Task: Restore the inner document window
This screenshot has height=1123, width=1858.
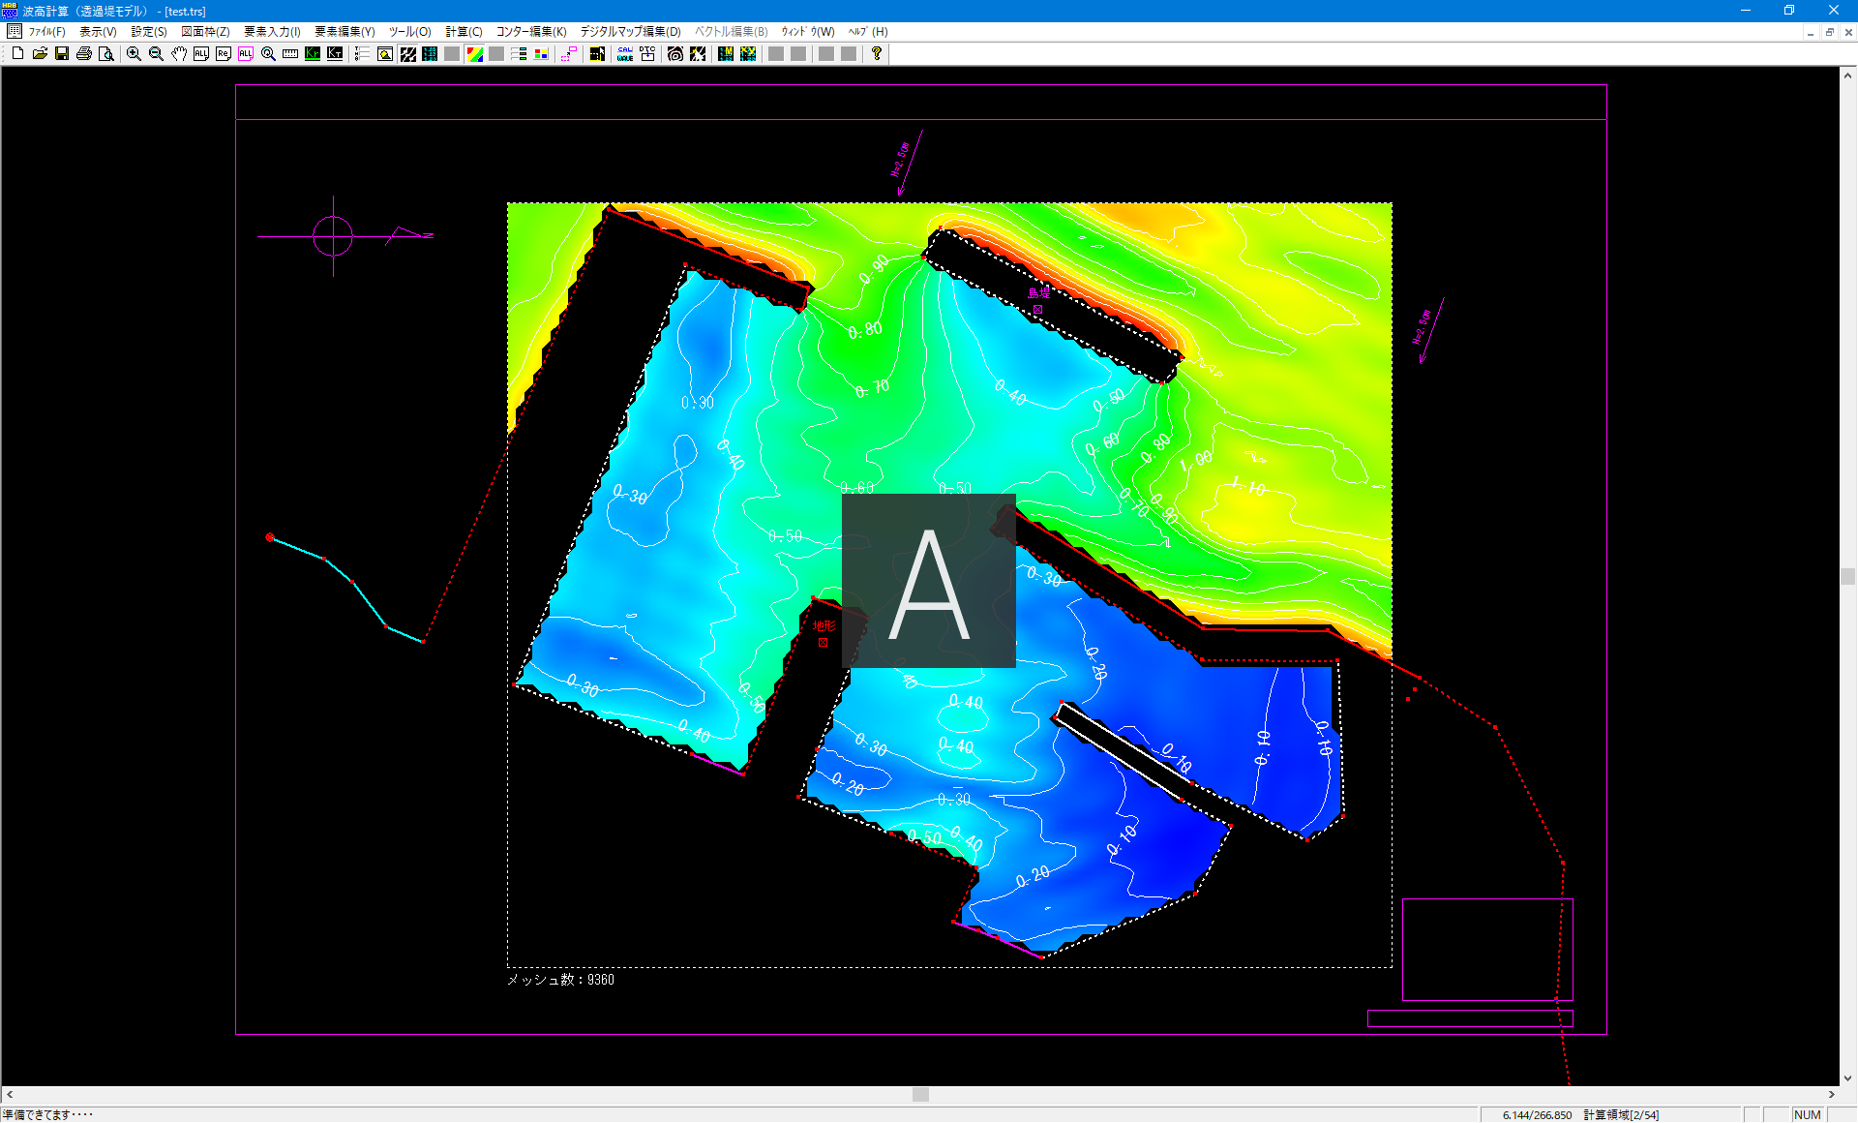Action: [x=1829, y=32]
